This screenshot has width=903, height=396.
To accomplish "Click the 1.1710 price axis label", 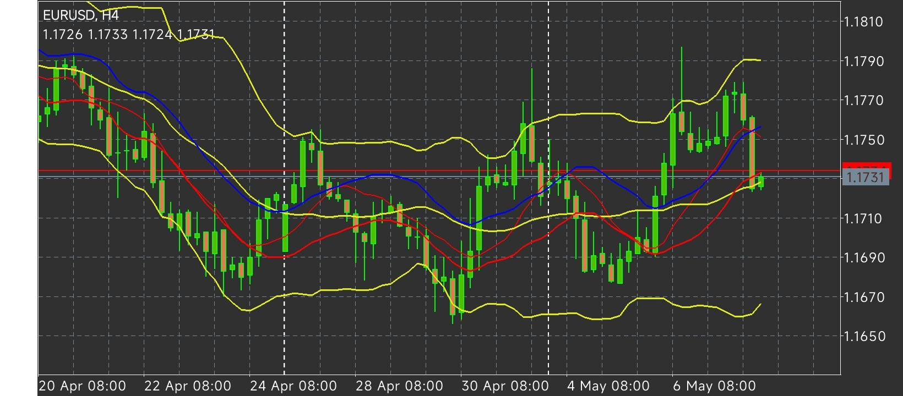I will click(863, 218).
